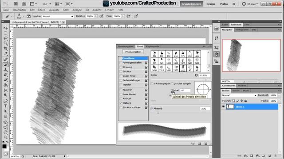Switch to Pinselvorgaben tab

point(126,46)
